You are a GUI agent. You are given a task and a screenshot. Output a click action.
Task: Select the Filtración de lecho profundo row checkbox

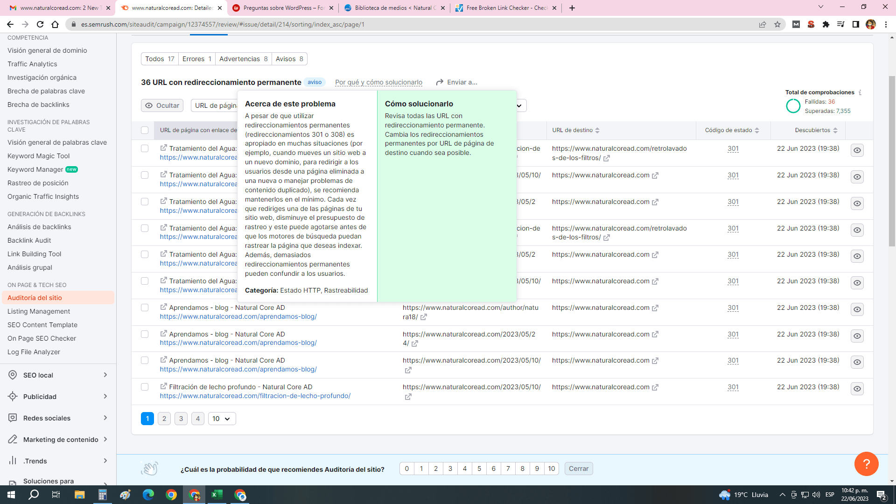145,387
